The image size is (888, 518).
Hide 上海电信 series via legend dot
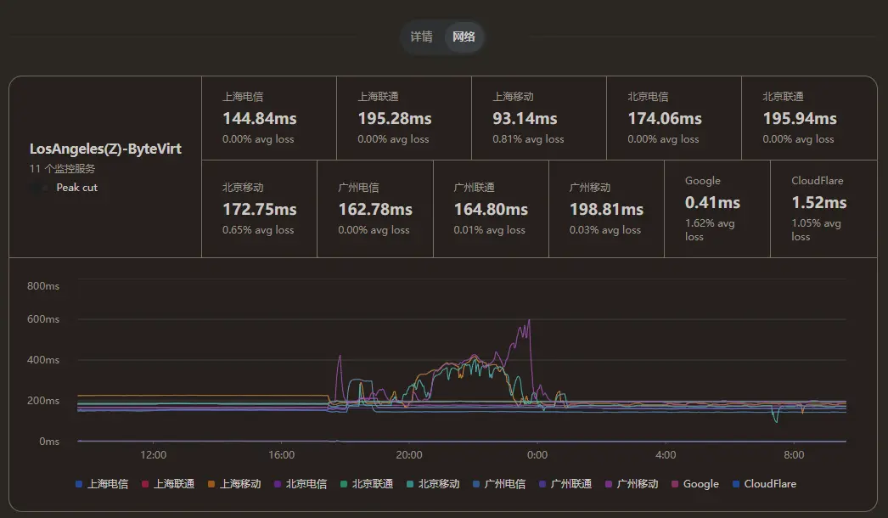(x=79, y=484)
